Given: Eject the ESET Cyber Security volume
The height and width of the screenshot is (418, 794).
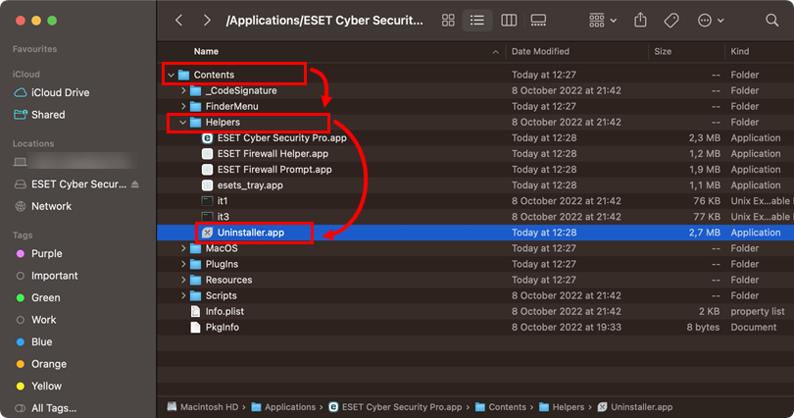Looking at the screenshot, I should click(134, 184).
